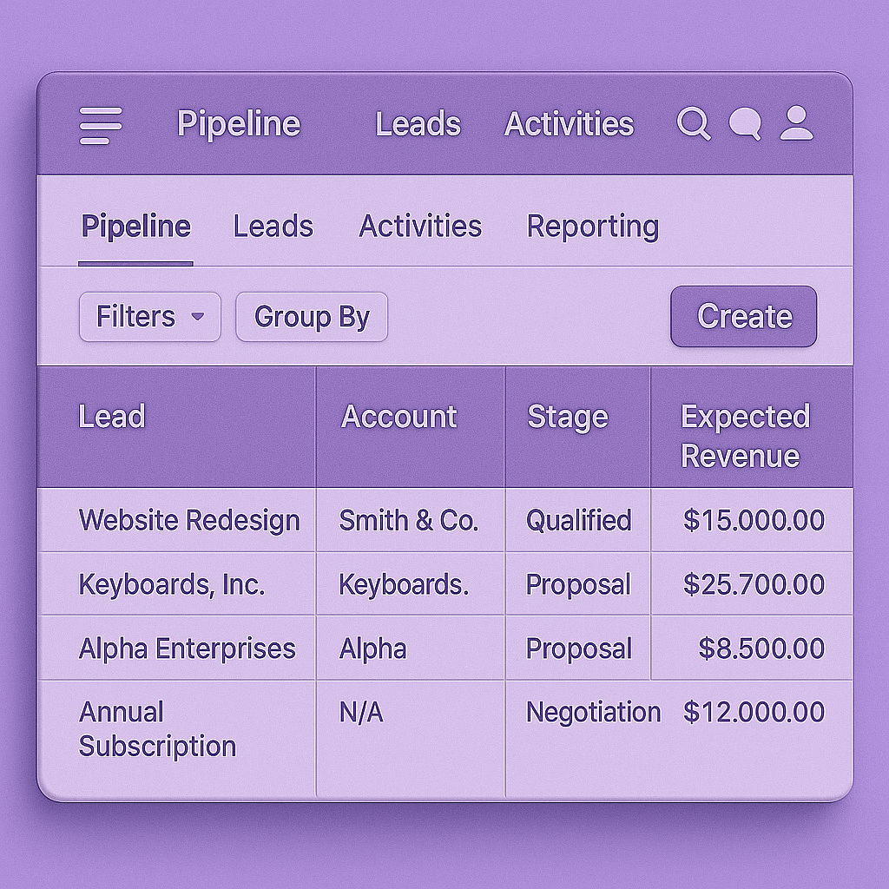Click the Create button
Viewport: 889px width, 889px height.
pos(744,316)
